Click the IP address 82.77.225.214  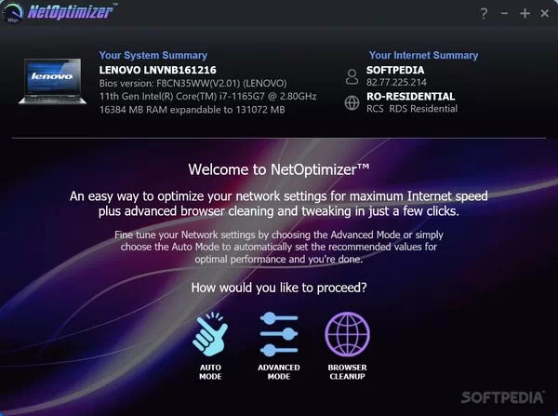[396, 82]
